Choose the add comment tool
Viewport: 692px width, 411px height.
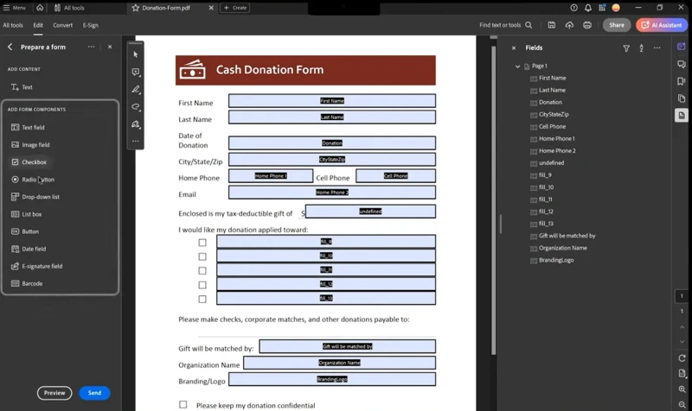(136, 72)
